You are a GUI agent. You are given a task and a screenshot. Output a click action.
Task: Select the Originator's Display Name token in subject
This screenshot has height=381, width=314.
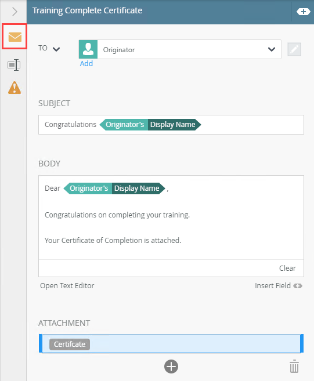coord(150,125)
